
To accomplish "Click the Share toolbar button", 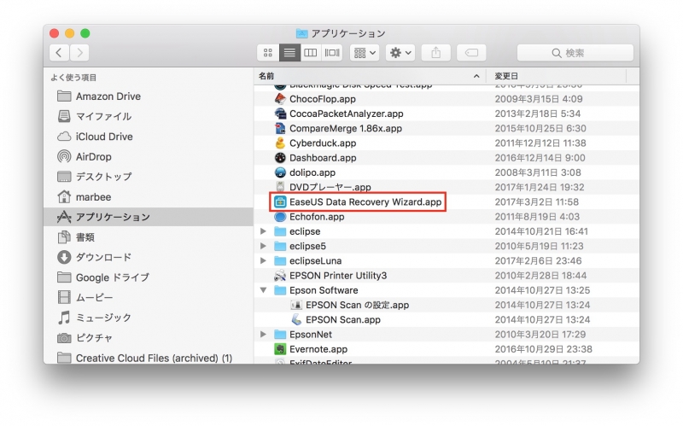I will 435,53.
